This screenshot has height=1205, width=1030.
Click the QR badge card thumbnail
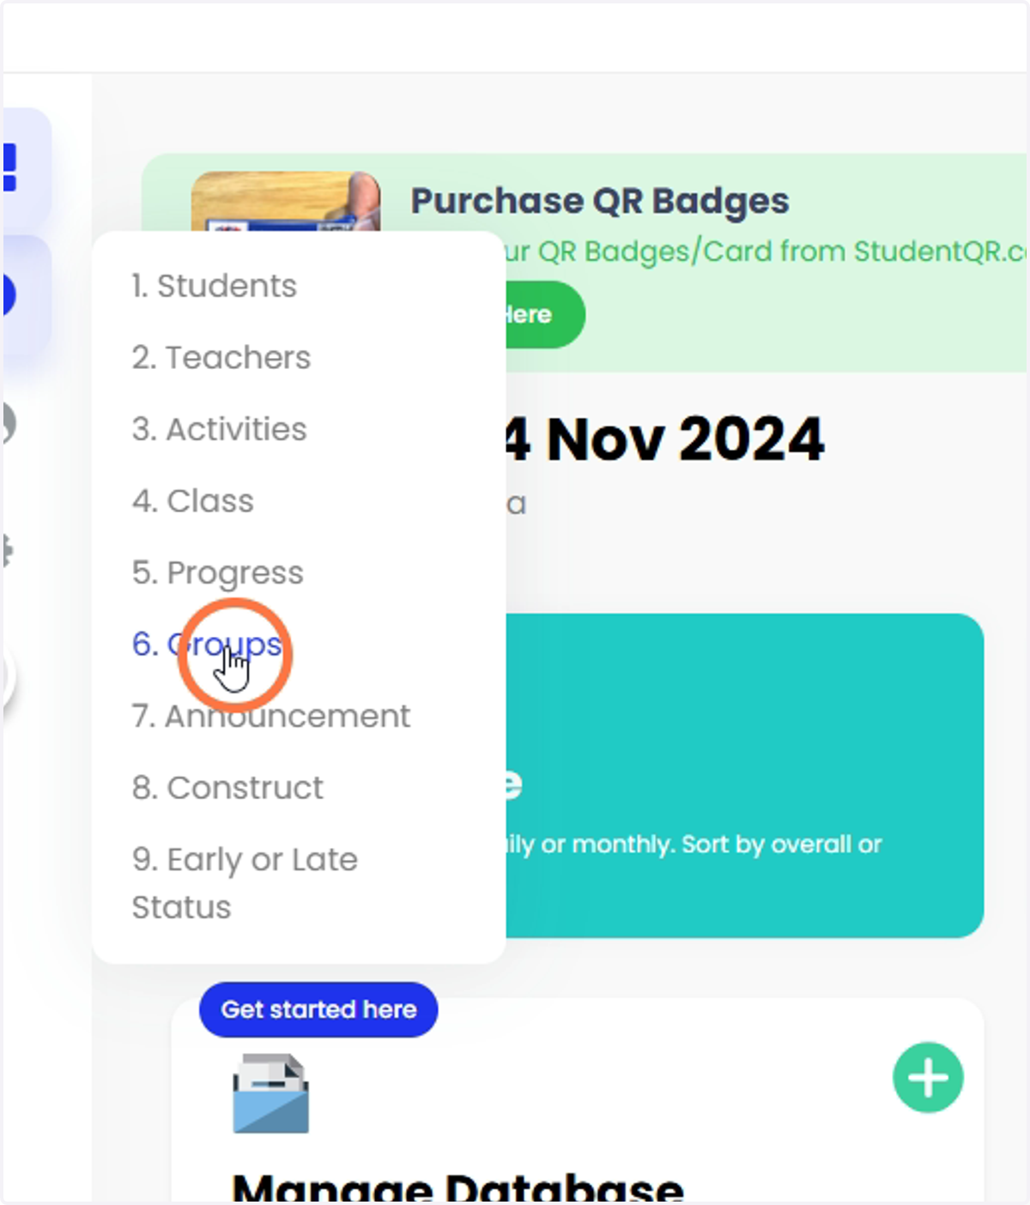tap(286, 202)
